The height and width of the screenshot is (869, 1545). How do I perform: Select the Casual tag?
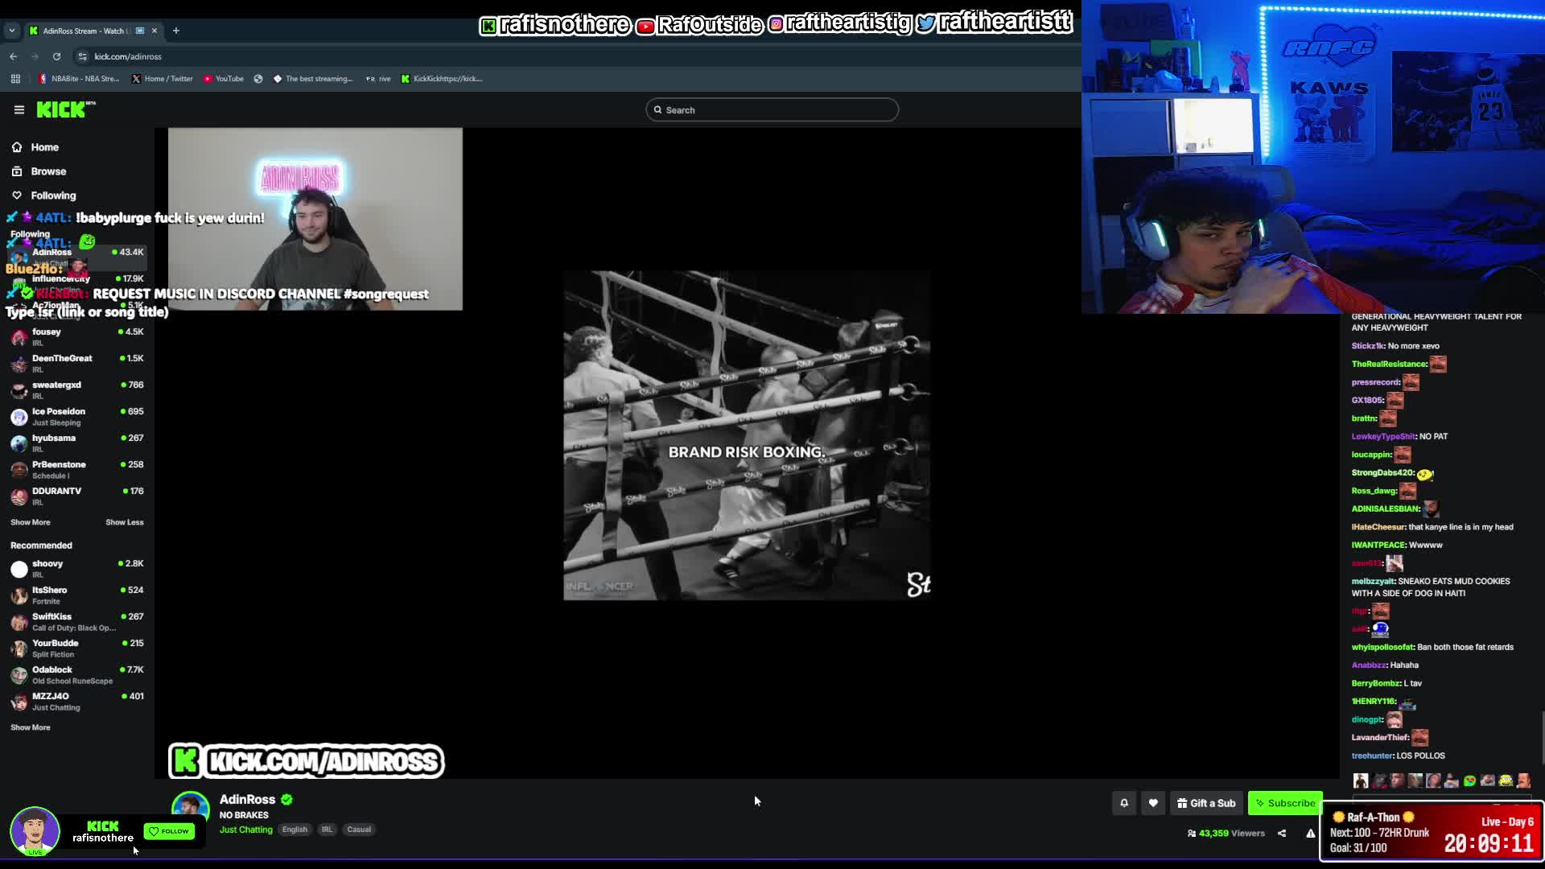click(359, 830)
